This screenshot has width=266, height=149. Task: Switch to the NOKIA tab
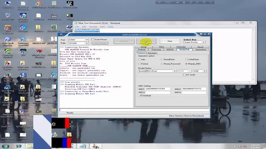(x=170, y=50)
